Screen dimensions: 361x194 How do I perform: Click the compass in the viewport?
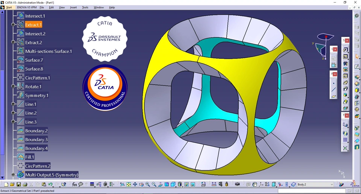[324, 46]
